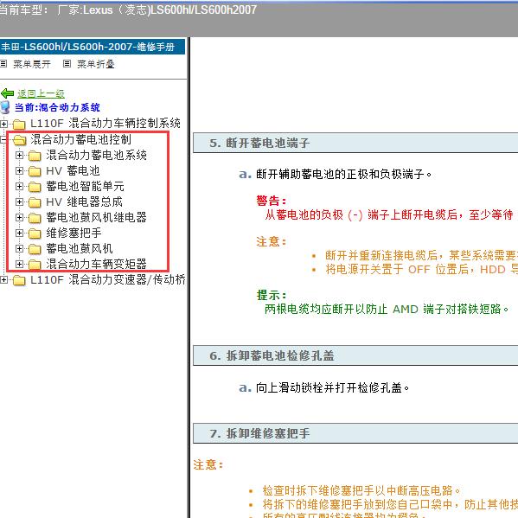This screenshot has width=518, height=518.
Task: Click open folder icon of 混合动力蓄电池控制
Action: pos(20,140)
